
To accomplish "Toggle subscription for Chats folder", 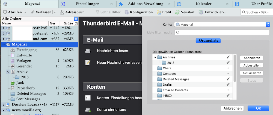I will click(x=228, y=68).
